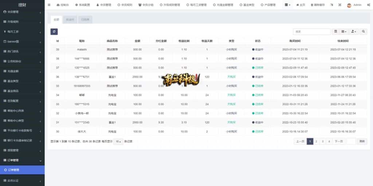
Task: Click the 清除缓存 clear cache button
Action: pyautogui.click(x=318, y=5)
